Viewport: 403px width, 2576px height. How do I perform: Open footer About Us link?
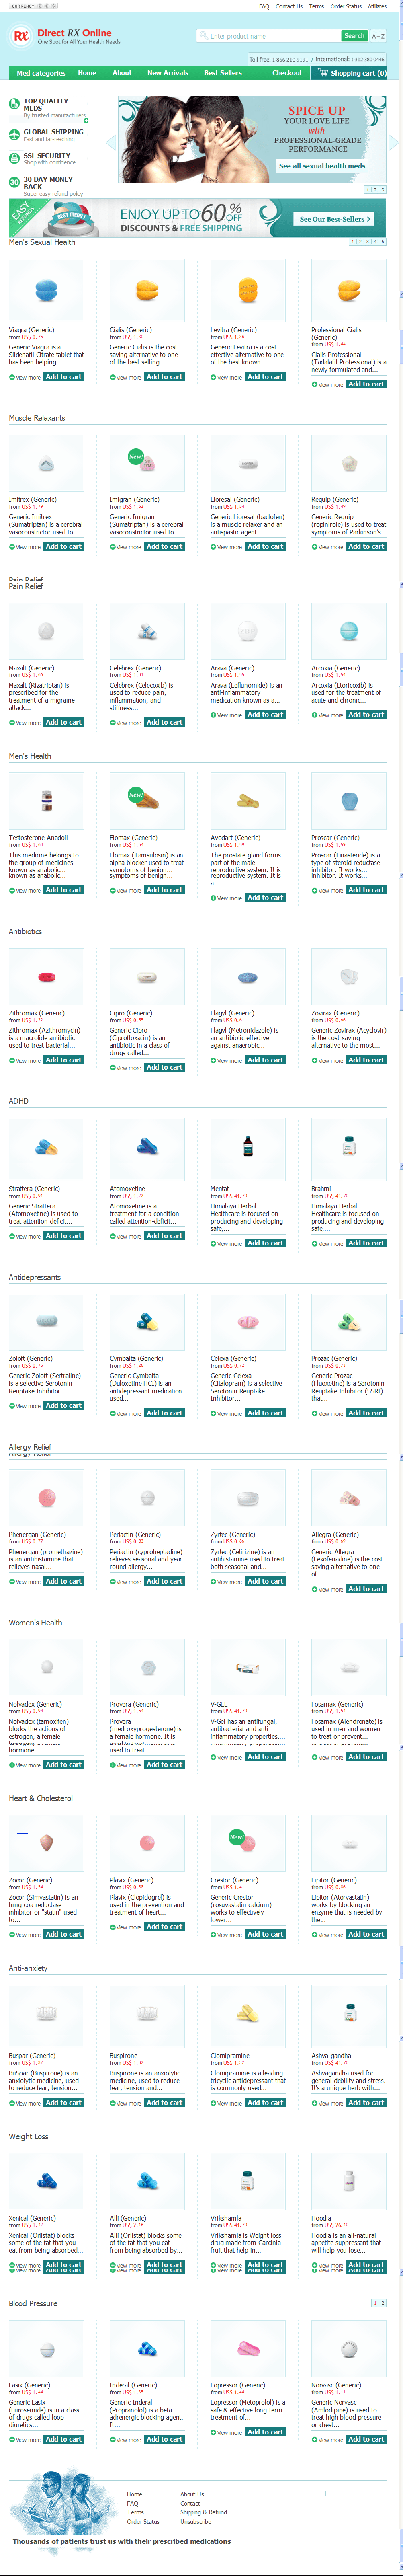192,2494
